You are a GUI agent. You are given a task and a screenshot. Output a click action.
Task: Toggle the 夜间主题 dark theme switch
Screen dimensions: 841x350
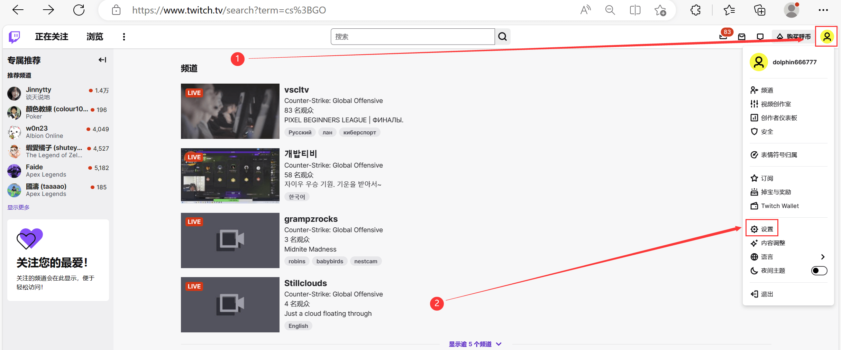(x=819, y=271)
